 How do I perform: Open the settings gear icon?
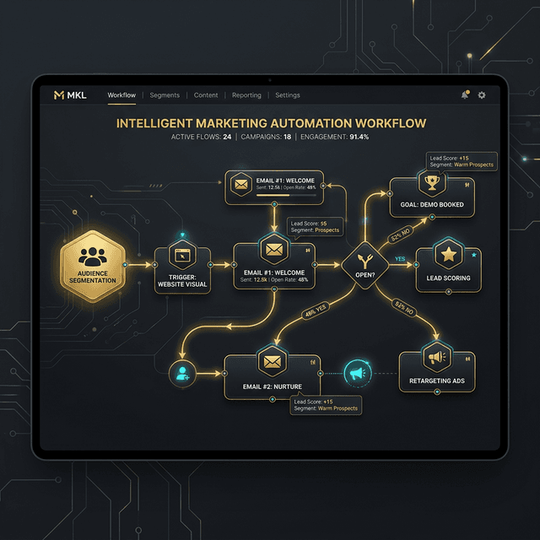coord(482,95)
